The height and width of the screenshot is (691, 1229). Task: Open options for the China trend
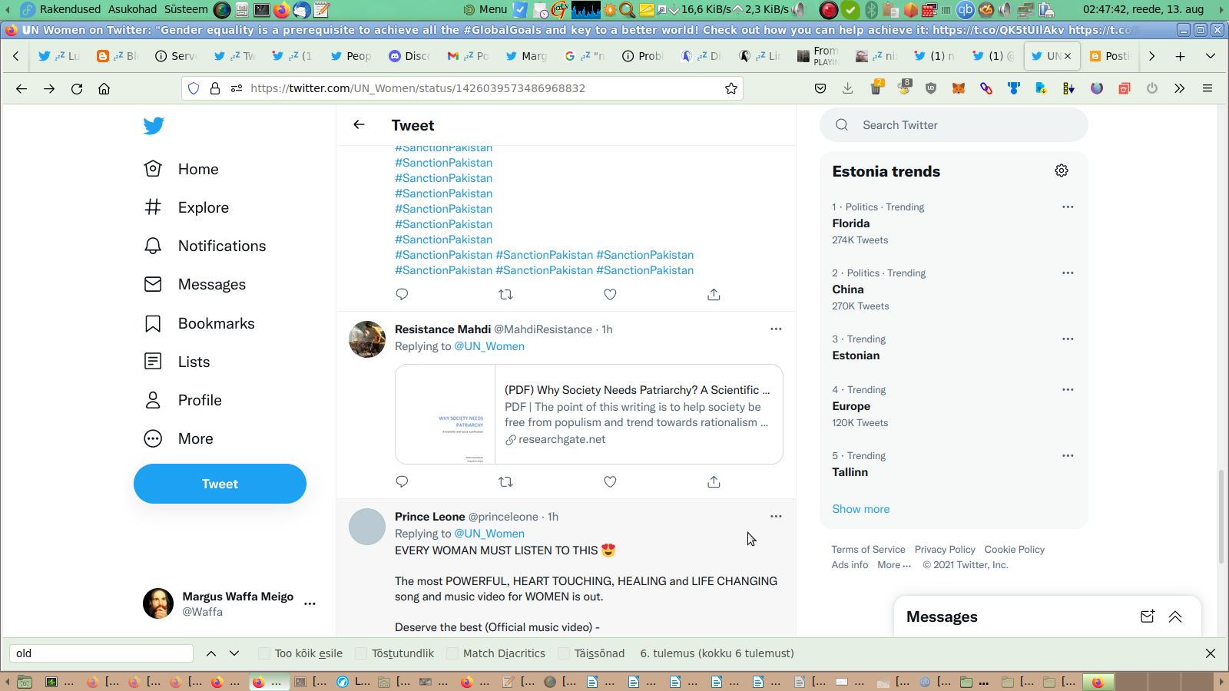[x=1068, y=273]
